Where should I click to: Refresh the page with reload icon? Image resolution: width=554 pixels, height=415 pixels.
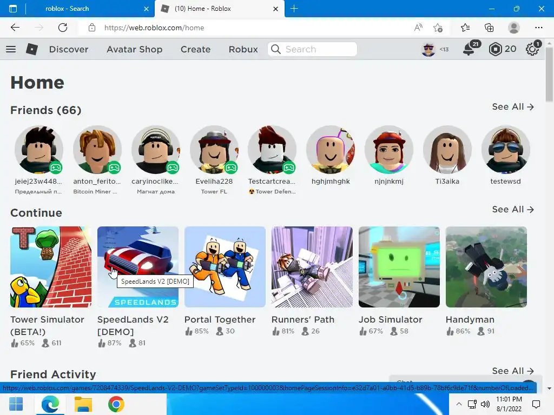(x=63, y=28)
